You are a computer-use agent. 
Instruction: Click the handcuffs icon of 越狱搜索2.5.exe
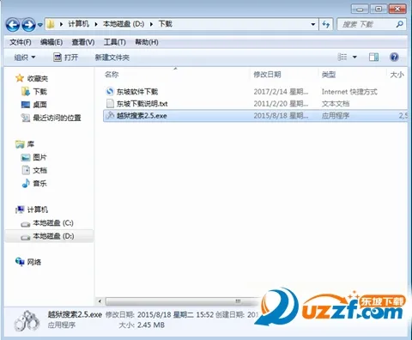pos(110,115)
